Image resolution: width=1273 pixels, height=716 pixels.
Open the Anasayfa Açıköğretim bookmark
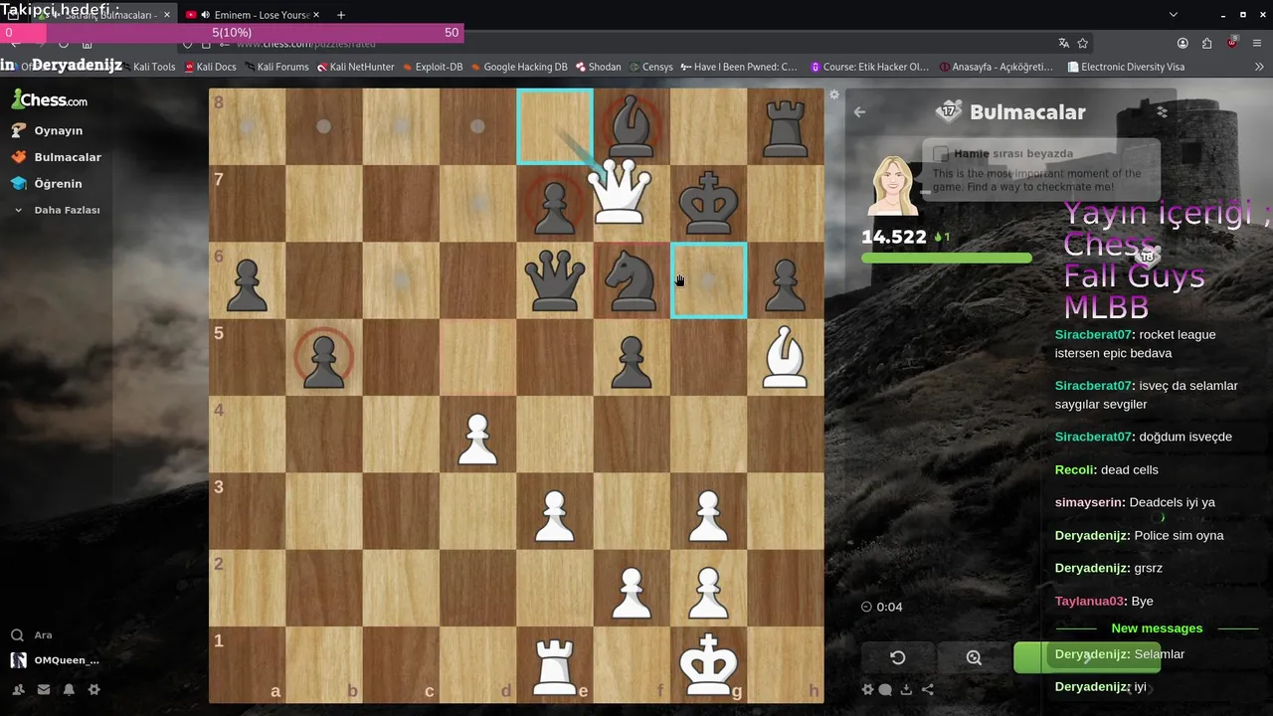(997, 67)
